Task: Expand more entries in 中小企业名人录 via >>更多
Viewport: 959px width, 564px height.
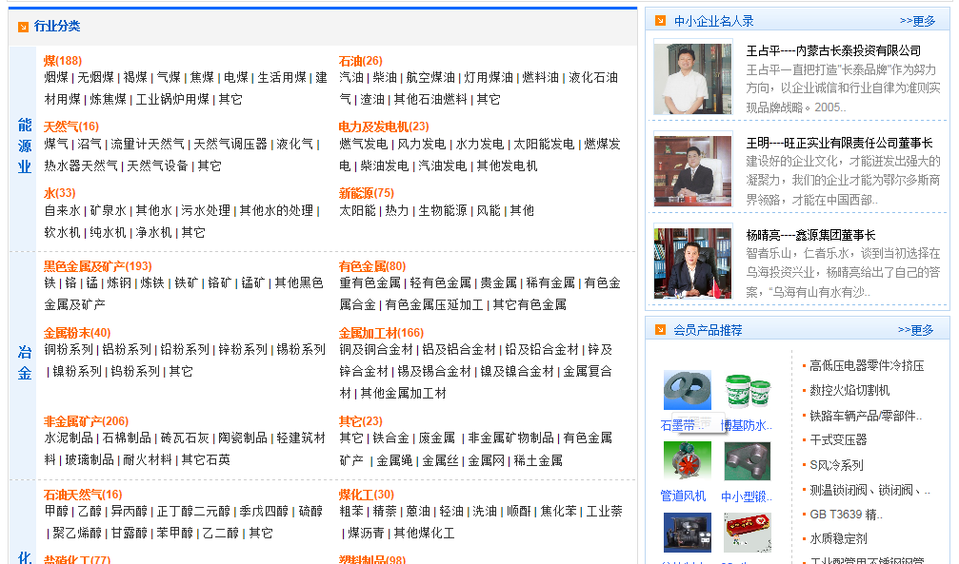Action: [917, 21]
